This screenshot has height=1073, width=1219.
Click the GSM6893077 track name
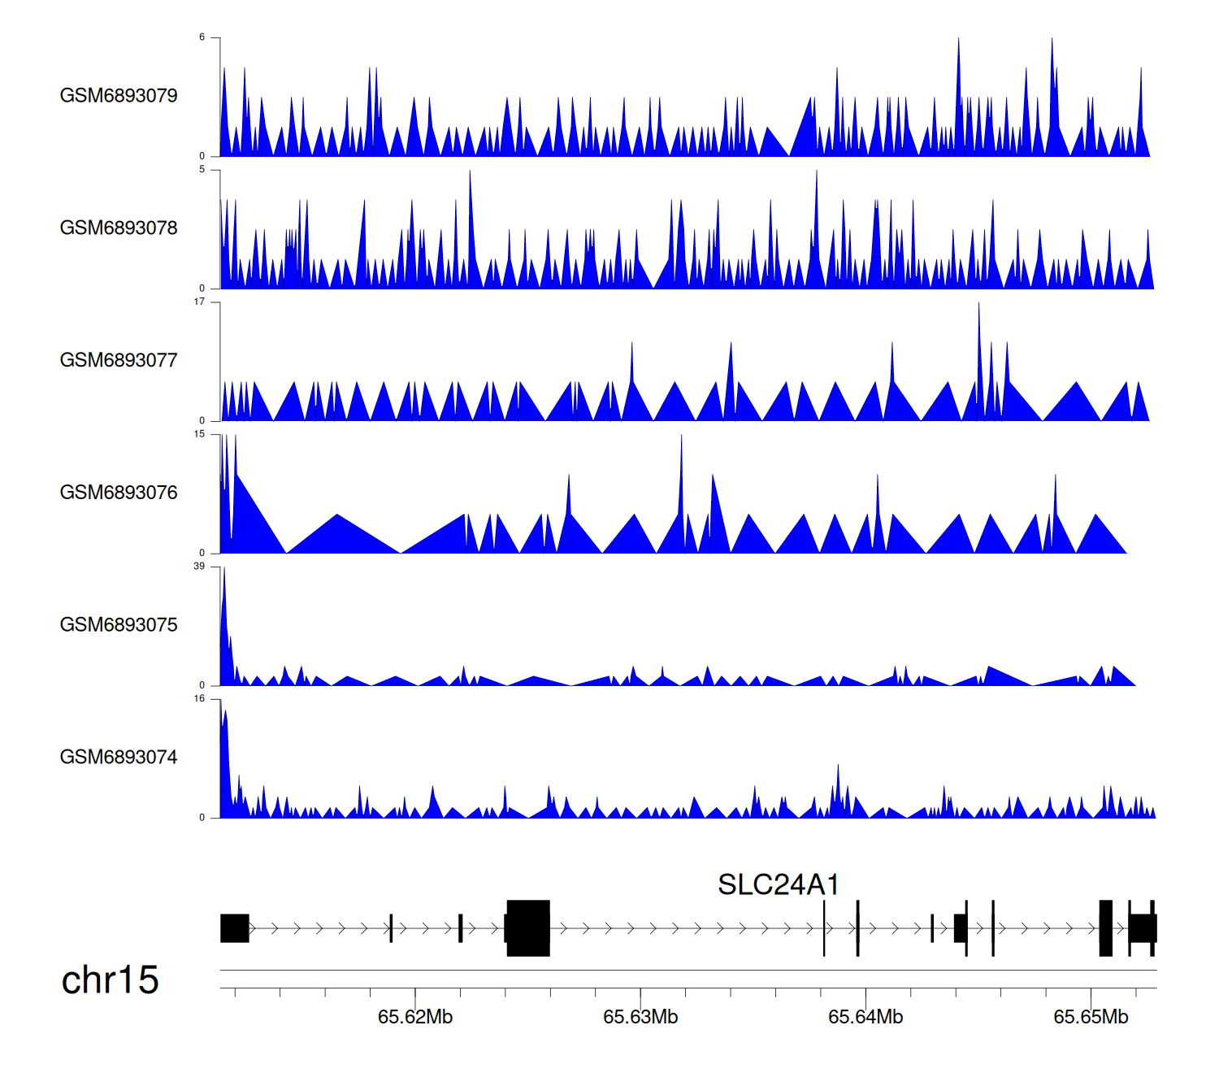point(119,360)
